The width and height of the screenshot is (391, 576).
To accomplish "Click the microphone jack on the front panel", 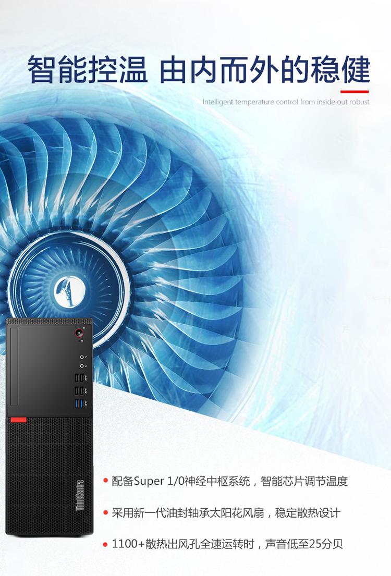I will tap(81, 357).
